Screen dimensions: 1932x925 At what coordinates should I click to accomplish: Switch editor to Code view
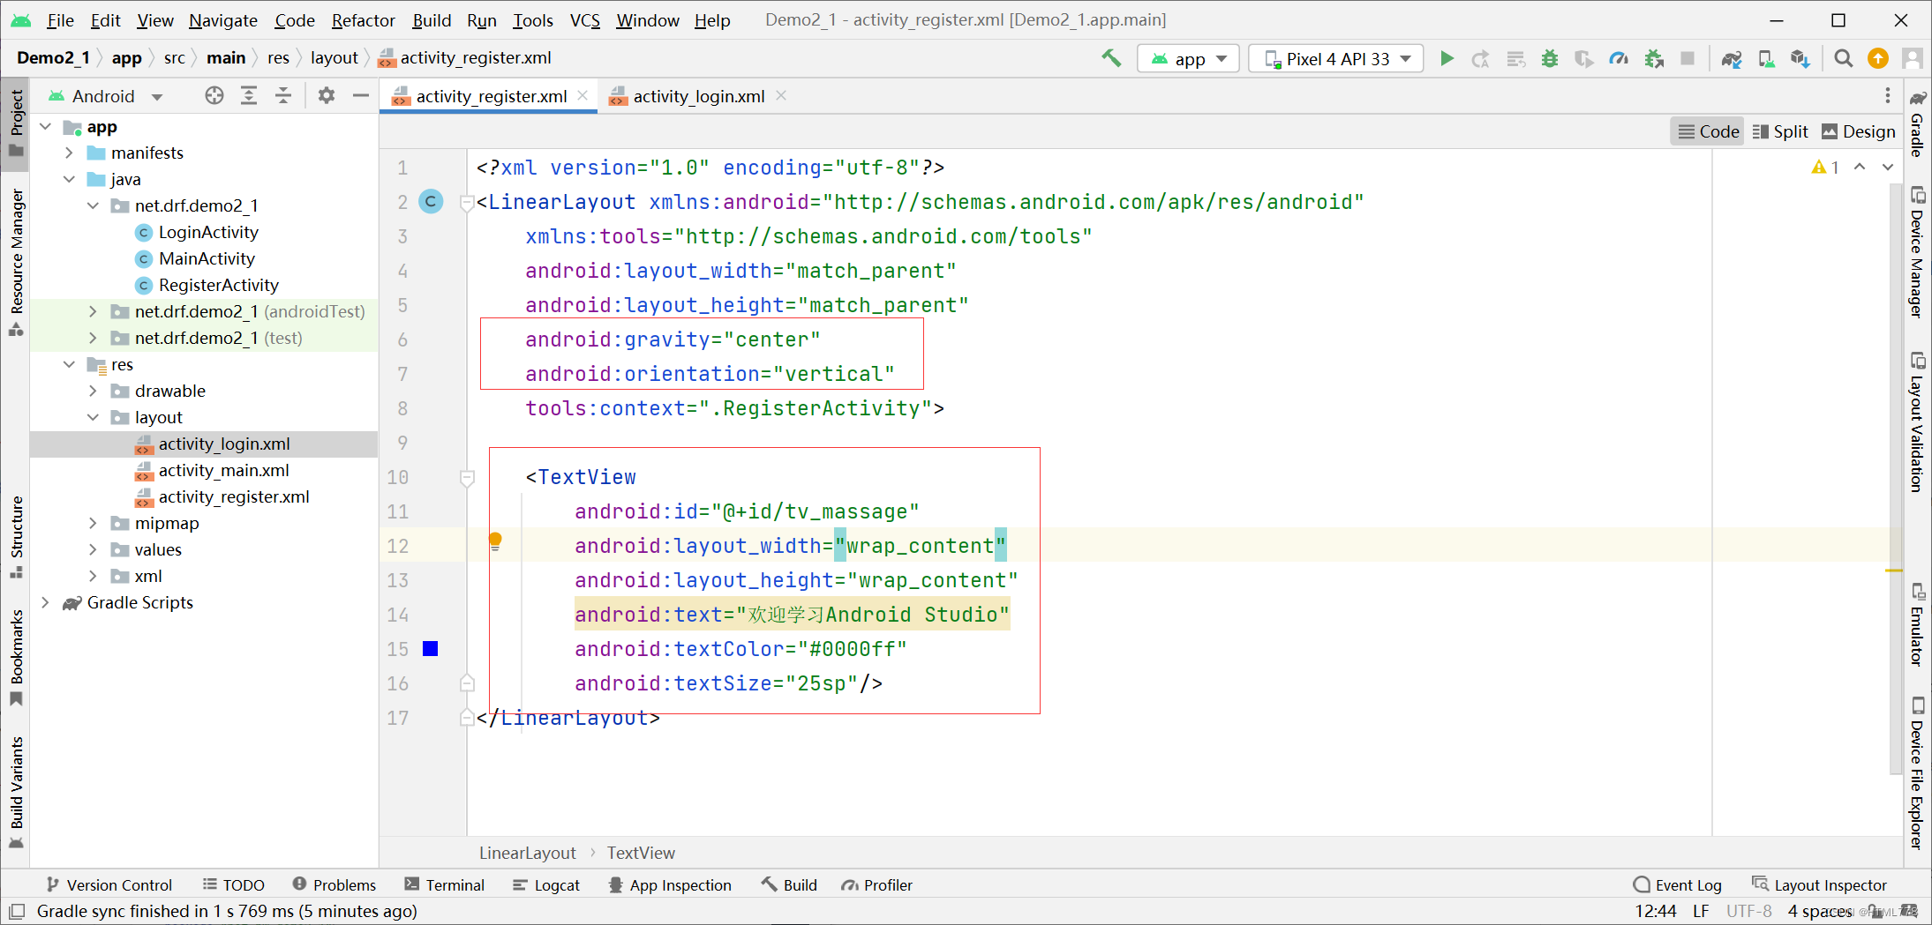point(1708,131)
